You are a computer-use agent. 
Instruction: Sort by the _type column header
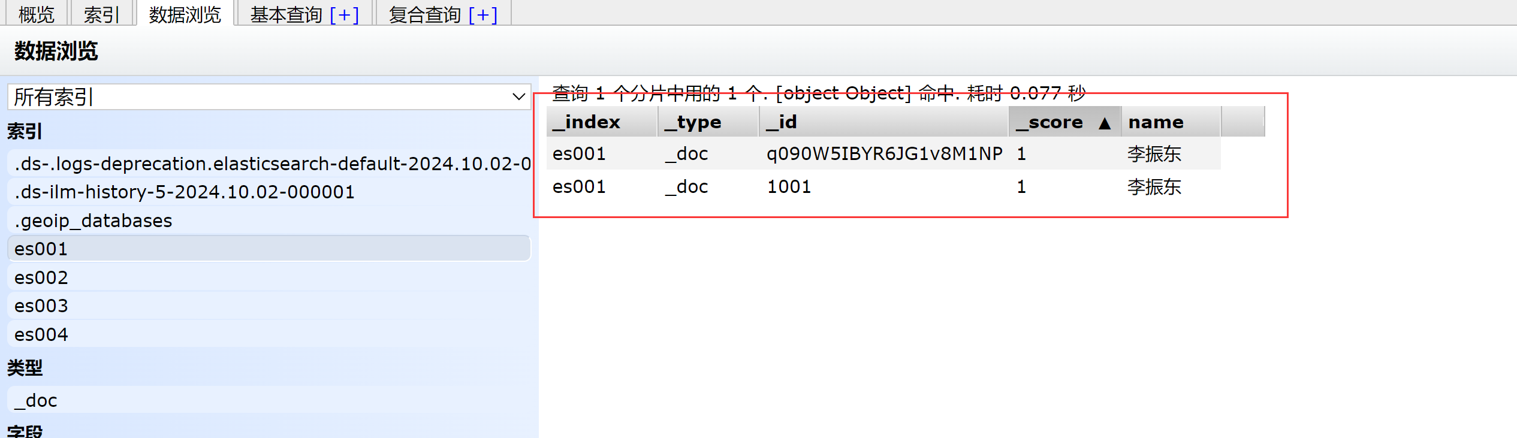[708, 122]
